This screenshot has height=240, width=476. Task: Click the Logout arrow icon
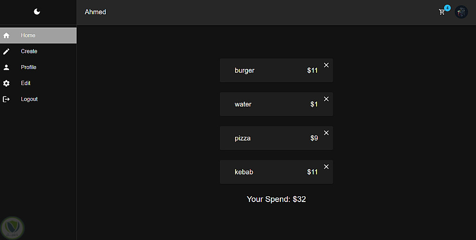tap(7, 99)
